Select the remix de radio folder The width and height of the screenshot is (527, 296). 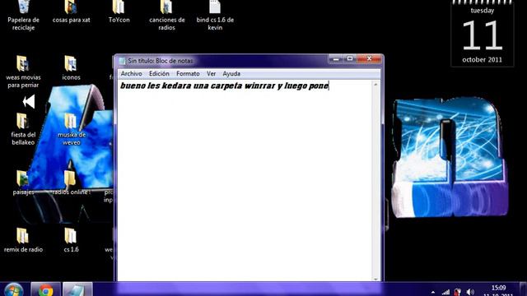click(x=23, y=240)
